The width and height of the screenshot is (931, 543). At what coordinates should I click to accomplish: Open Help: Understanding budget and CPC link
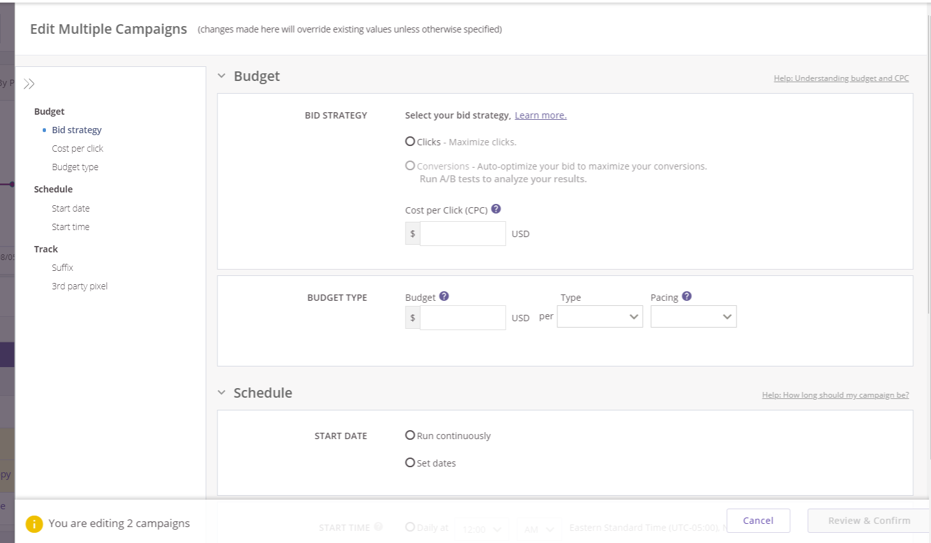tap(841, 78)
